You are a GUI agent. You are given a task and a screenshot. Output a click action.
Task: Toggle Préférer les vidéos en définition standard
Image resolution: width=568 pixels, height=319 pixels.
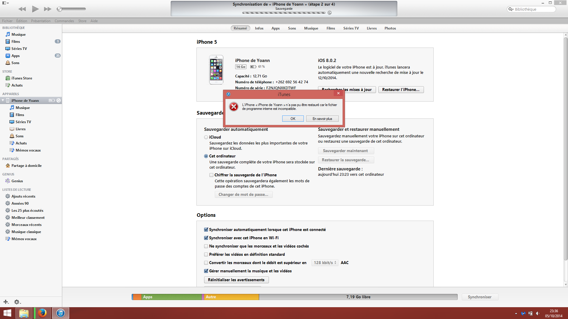pyautogui.click(x=206, y=255)
